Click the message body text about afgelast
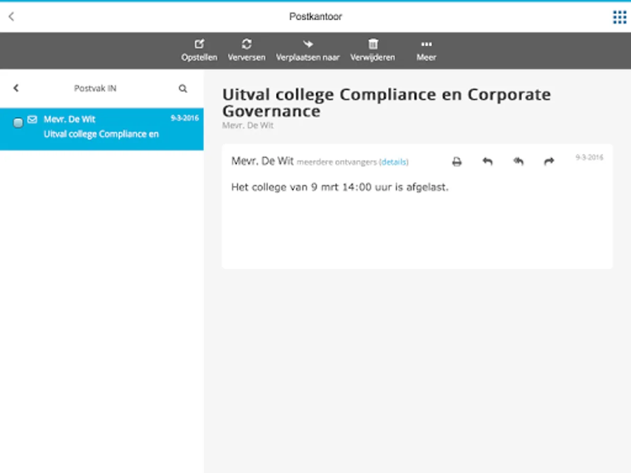Image resolution: width=631 pixels, height=473 pixels. click(x=340, y=187)
